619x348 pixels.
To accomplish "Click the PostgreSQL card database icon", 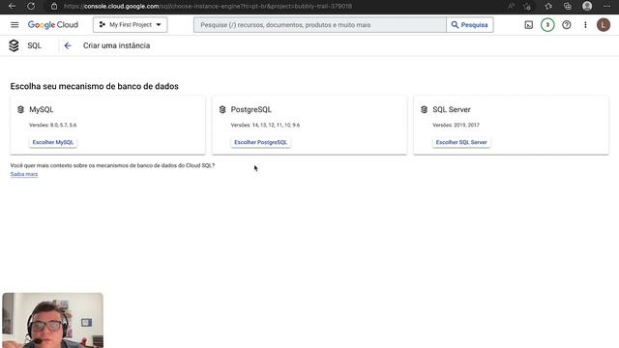I will coord(222,109).
